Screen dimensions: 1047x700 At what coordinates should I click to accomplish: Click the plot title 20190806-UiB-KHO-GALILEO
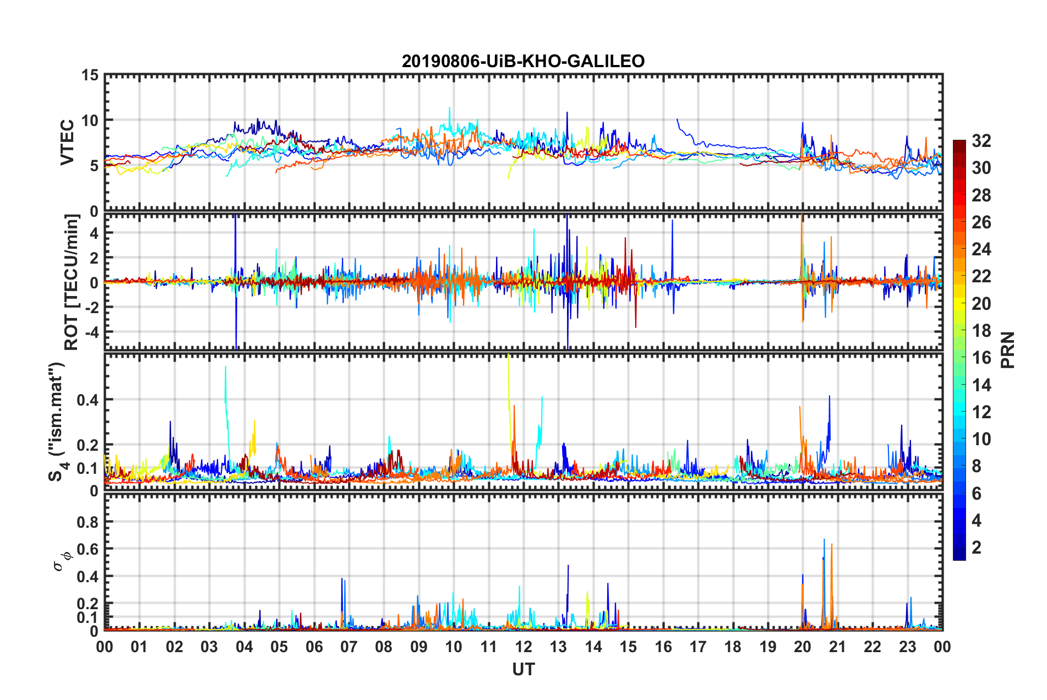click(523, 61)
